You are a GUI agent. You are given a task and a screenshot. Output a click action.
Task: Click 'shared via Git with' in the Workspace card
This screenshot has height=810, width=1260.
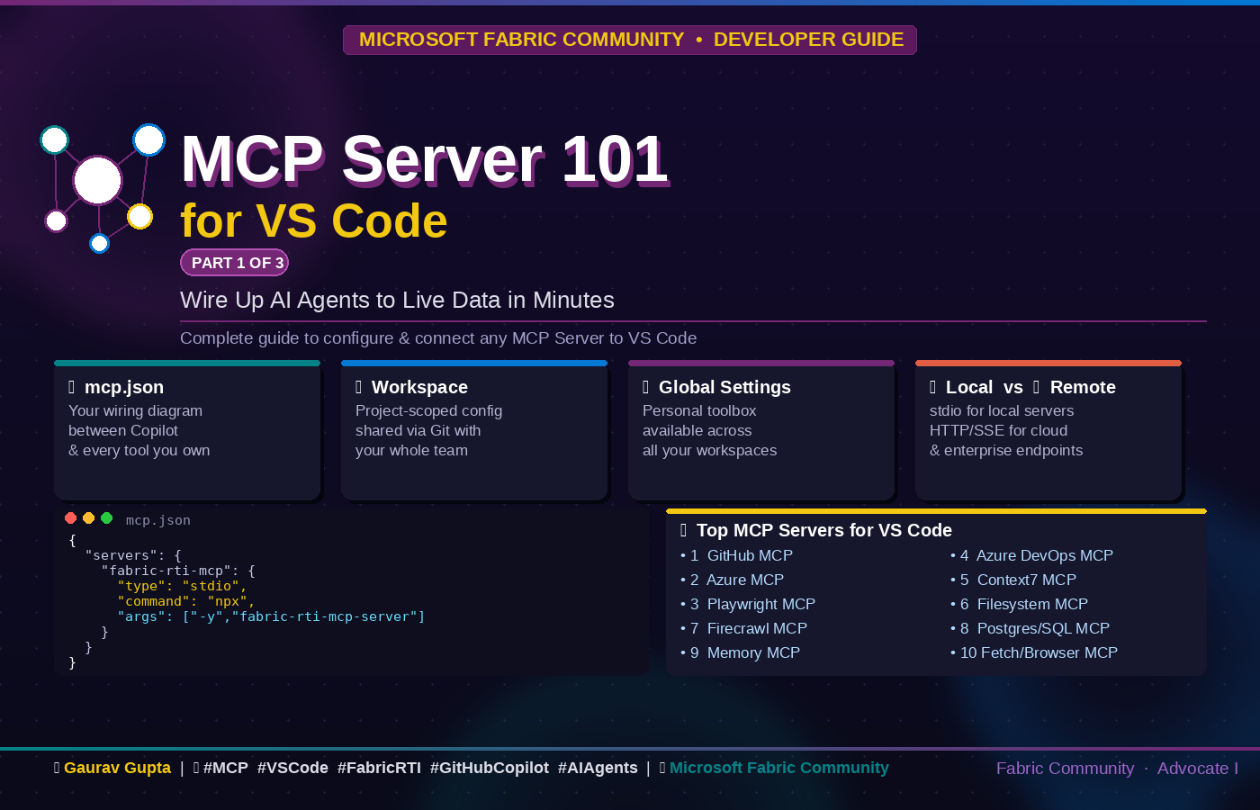[x=418, y=430]
